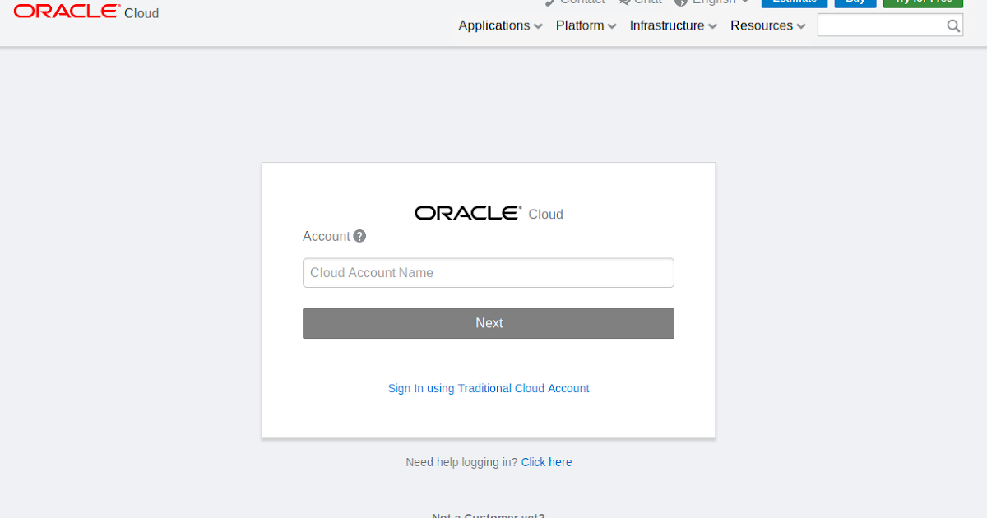Sign In using Traditional Cloud Account
Image resolution: width=987 pixels, height=518 pixels.
[489, 388]
